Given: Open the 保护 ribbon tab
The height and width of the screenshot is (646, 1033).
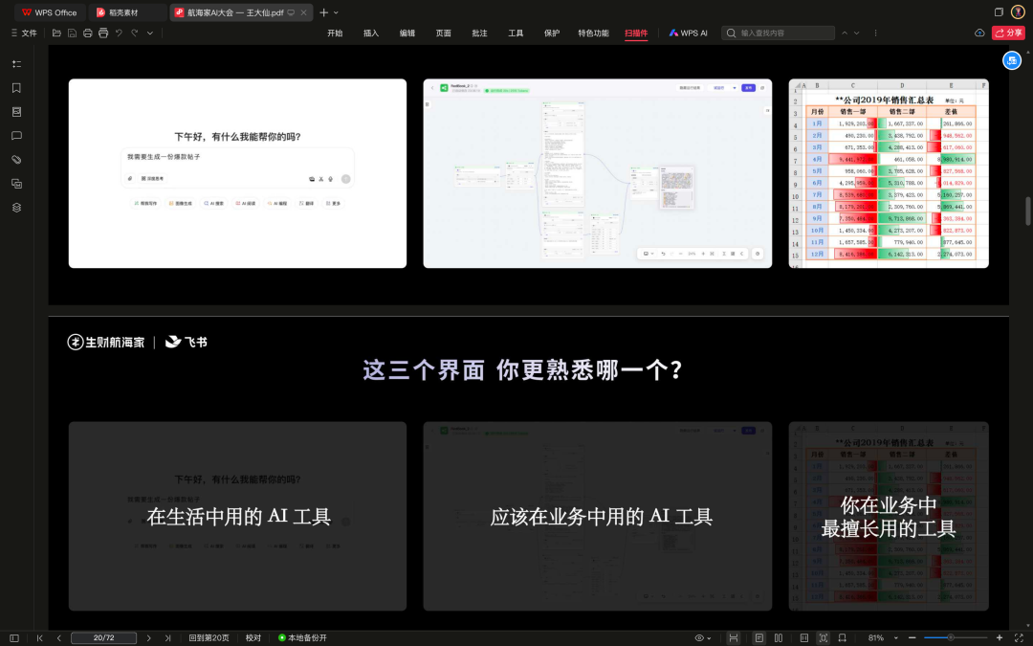Looking at the screenshot, I should click(552, 33).
